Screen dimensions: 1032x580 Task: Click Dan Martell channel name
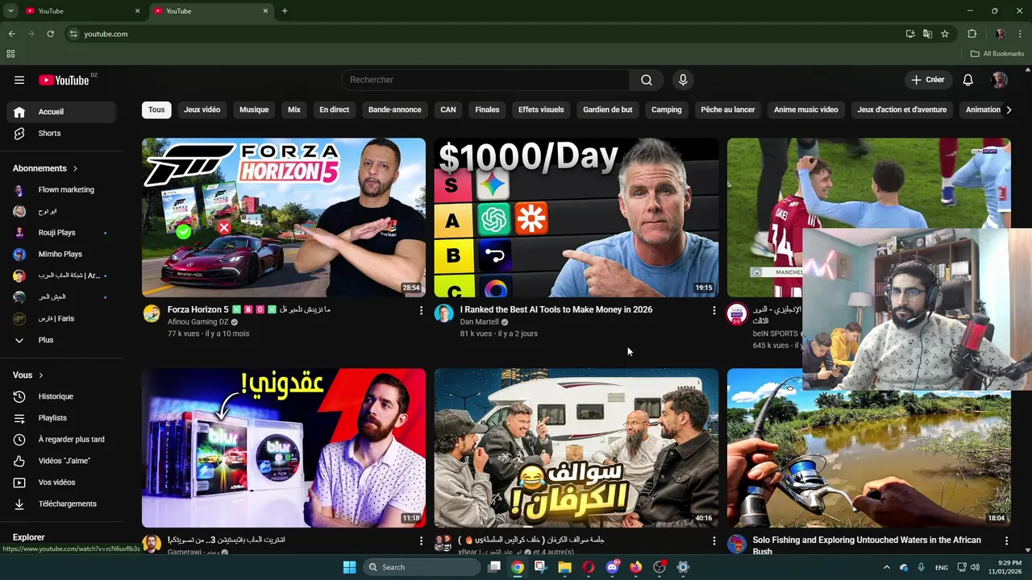click(479, 321)
